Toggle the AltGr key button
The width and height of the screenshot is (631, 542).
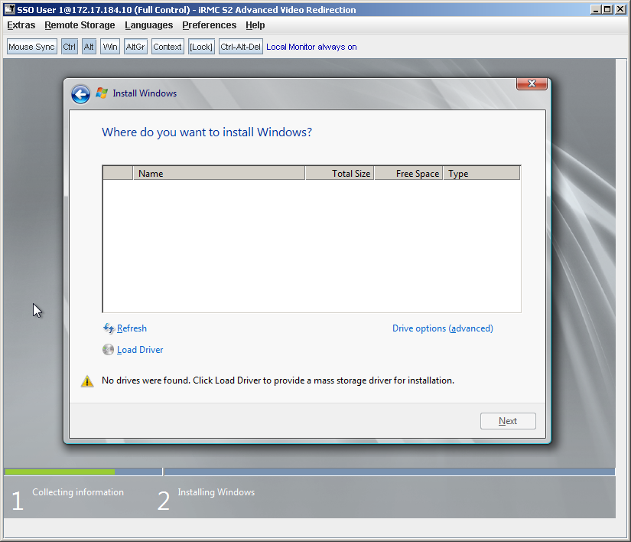point(135,47)
